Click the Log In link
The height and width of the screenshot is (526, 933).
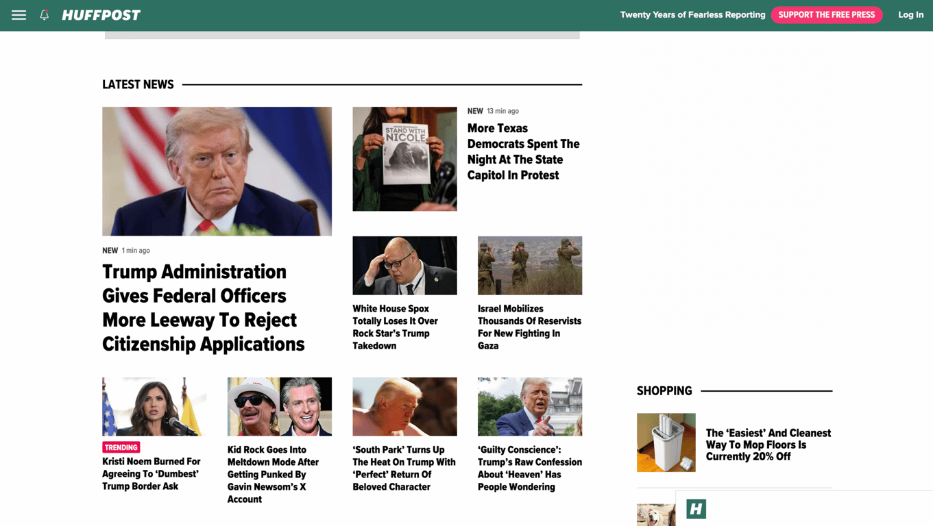point(910,14)
